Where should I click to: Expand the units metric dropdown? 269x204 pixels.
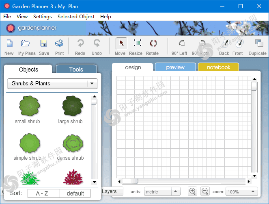162,191
